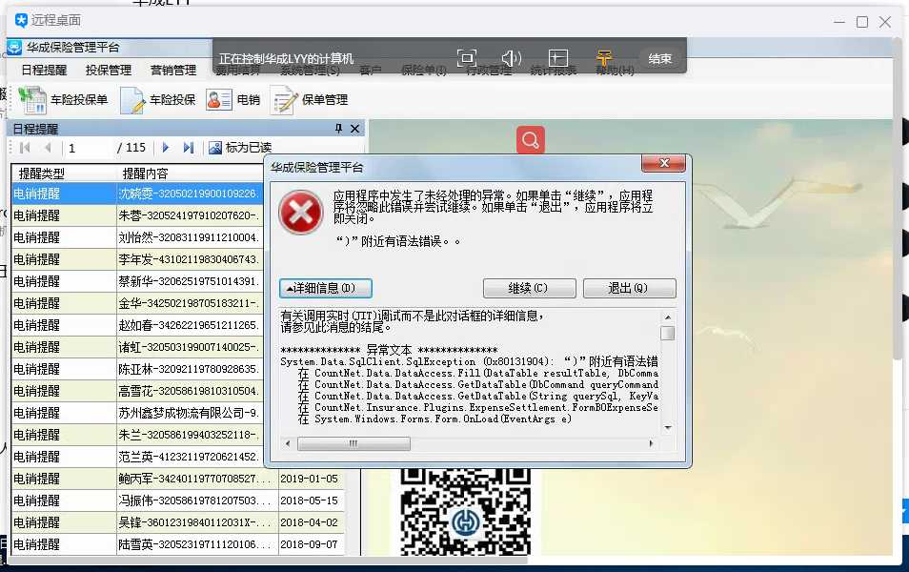This screenshot has width=909, height=572.
Task: Open 车险投保单 from the toolbar
Action: pos(63,100)
